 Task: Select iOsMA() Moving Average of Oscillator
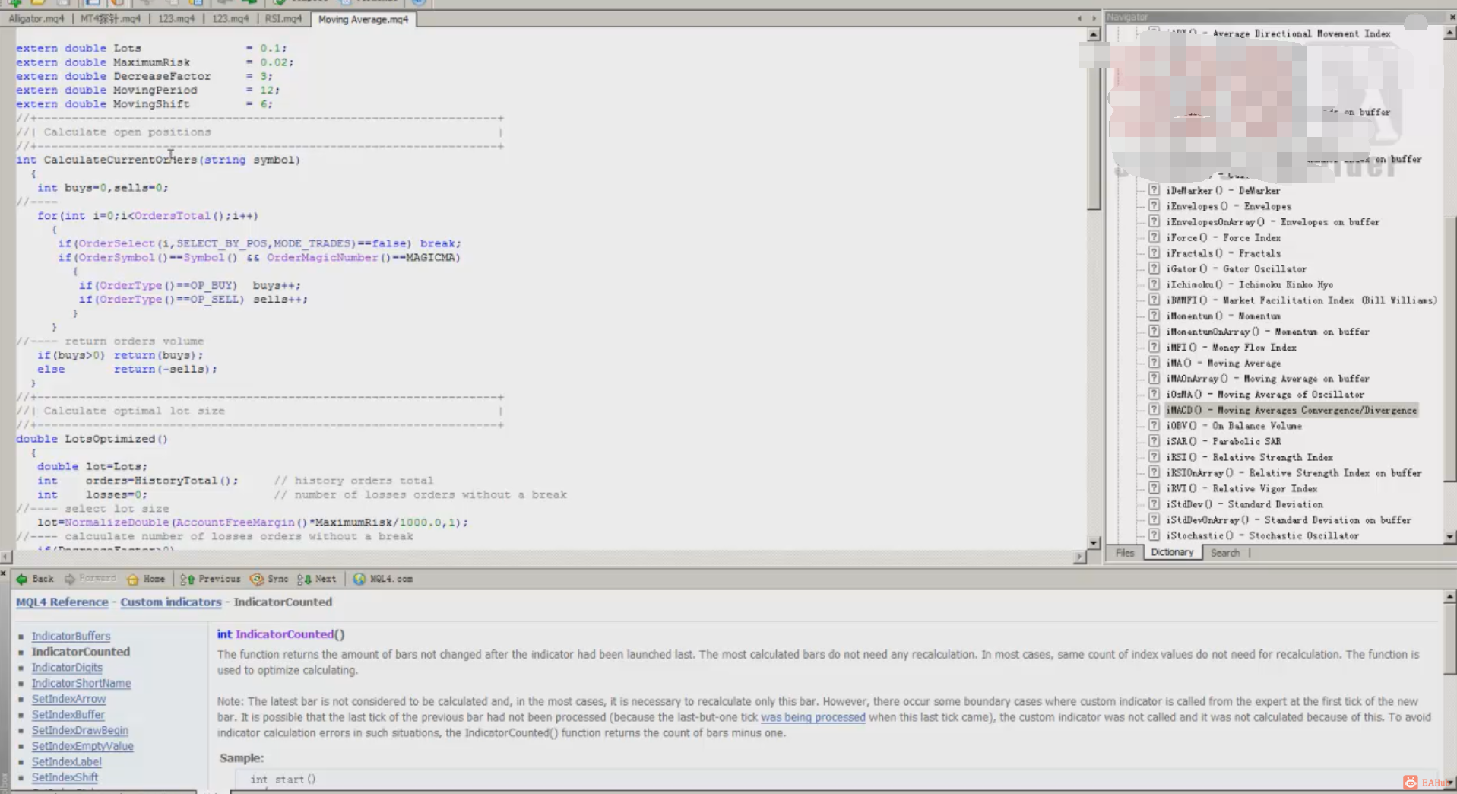[x=1265, y=395]
